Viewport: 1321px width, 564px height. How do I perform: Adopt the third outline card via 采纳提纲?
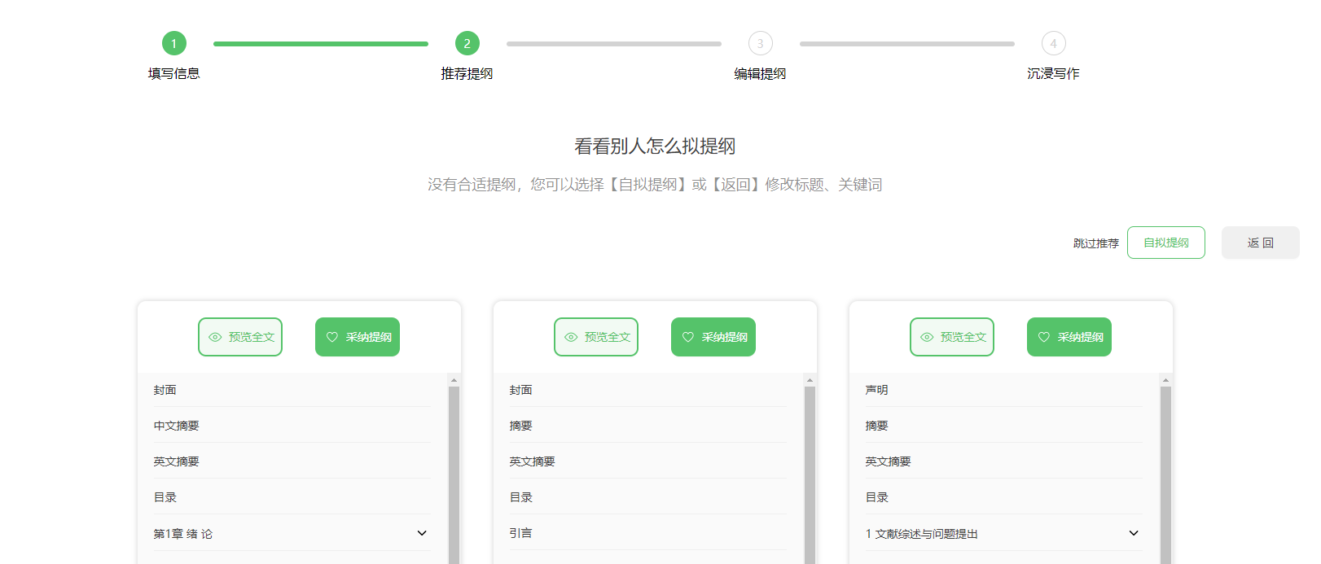[1069, 337]
